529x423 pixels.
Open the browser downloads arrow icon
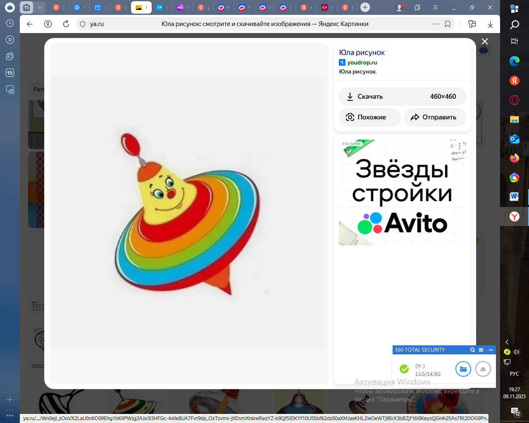(x=490, y=24)
